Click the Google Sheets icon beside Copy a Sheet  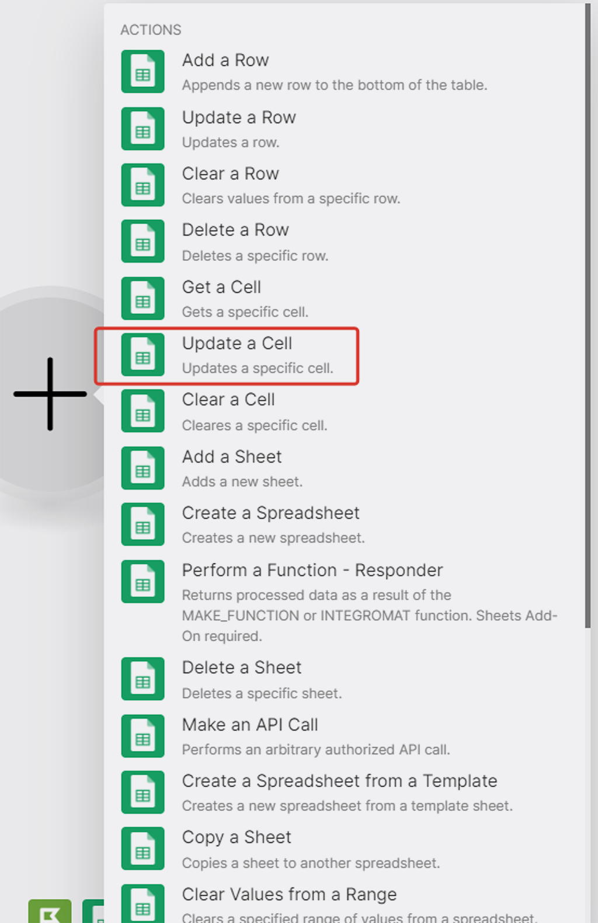tap(142, 848)
